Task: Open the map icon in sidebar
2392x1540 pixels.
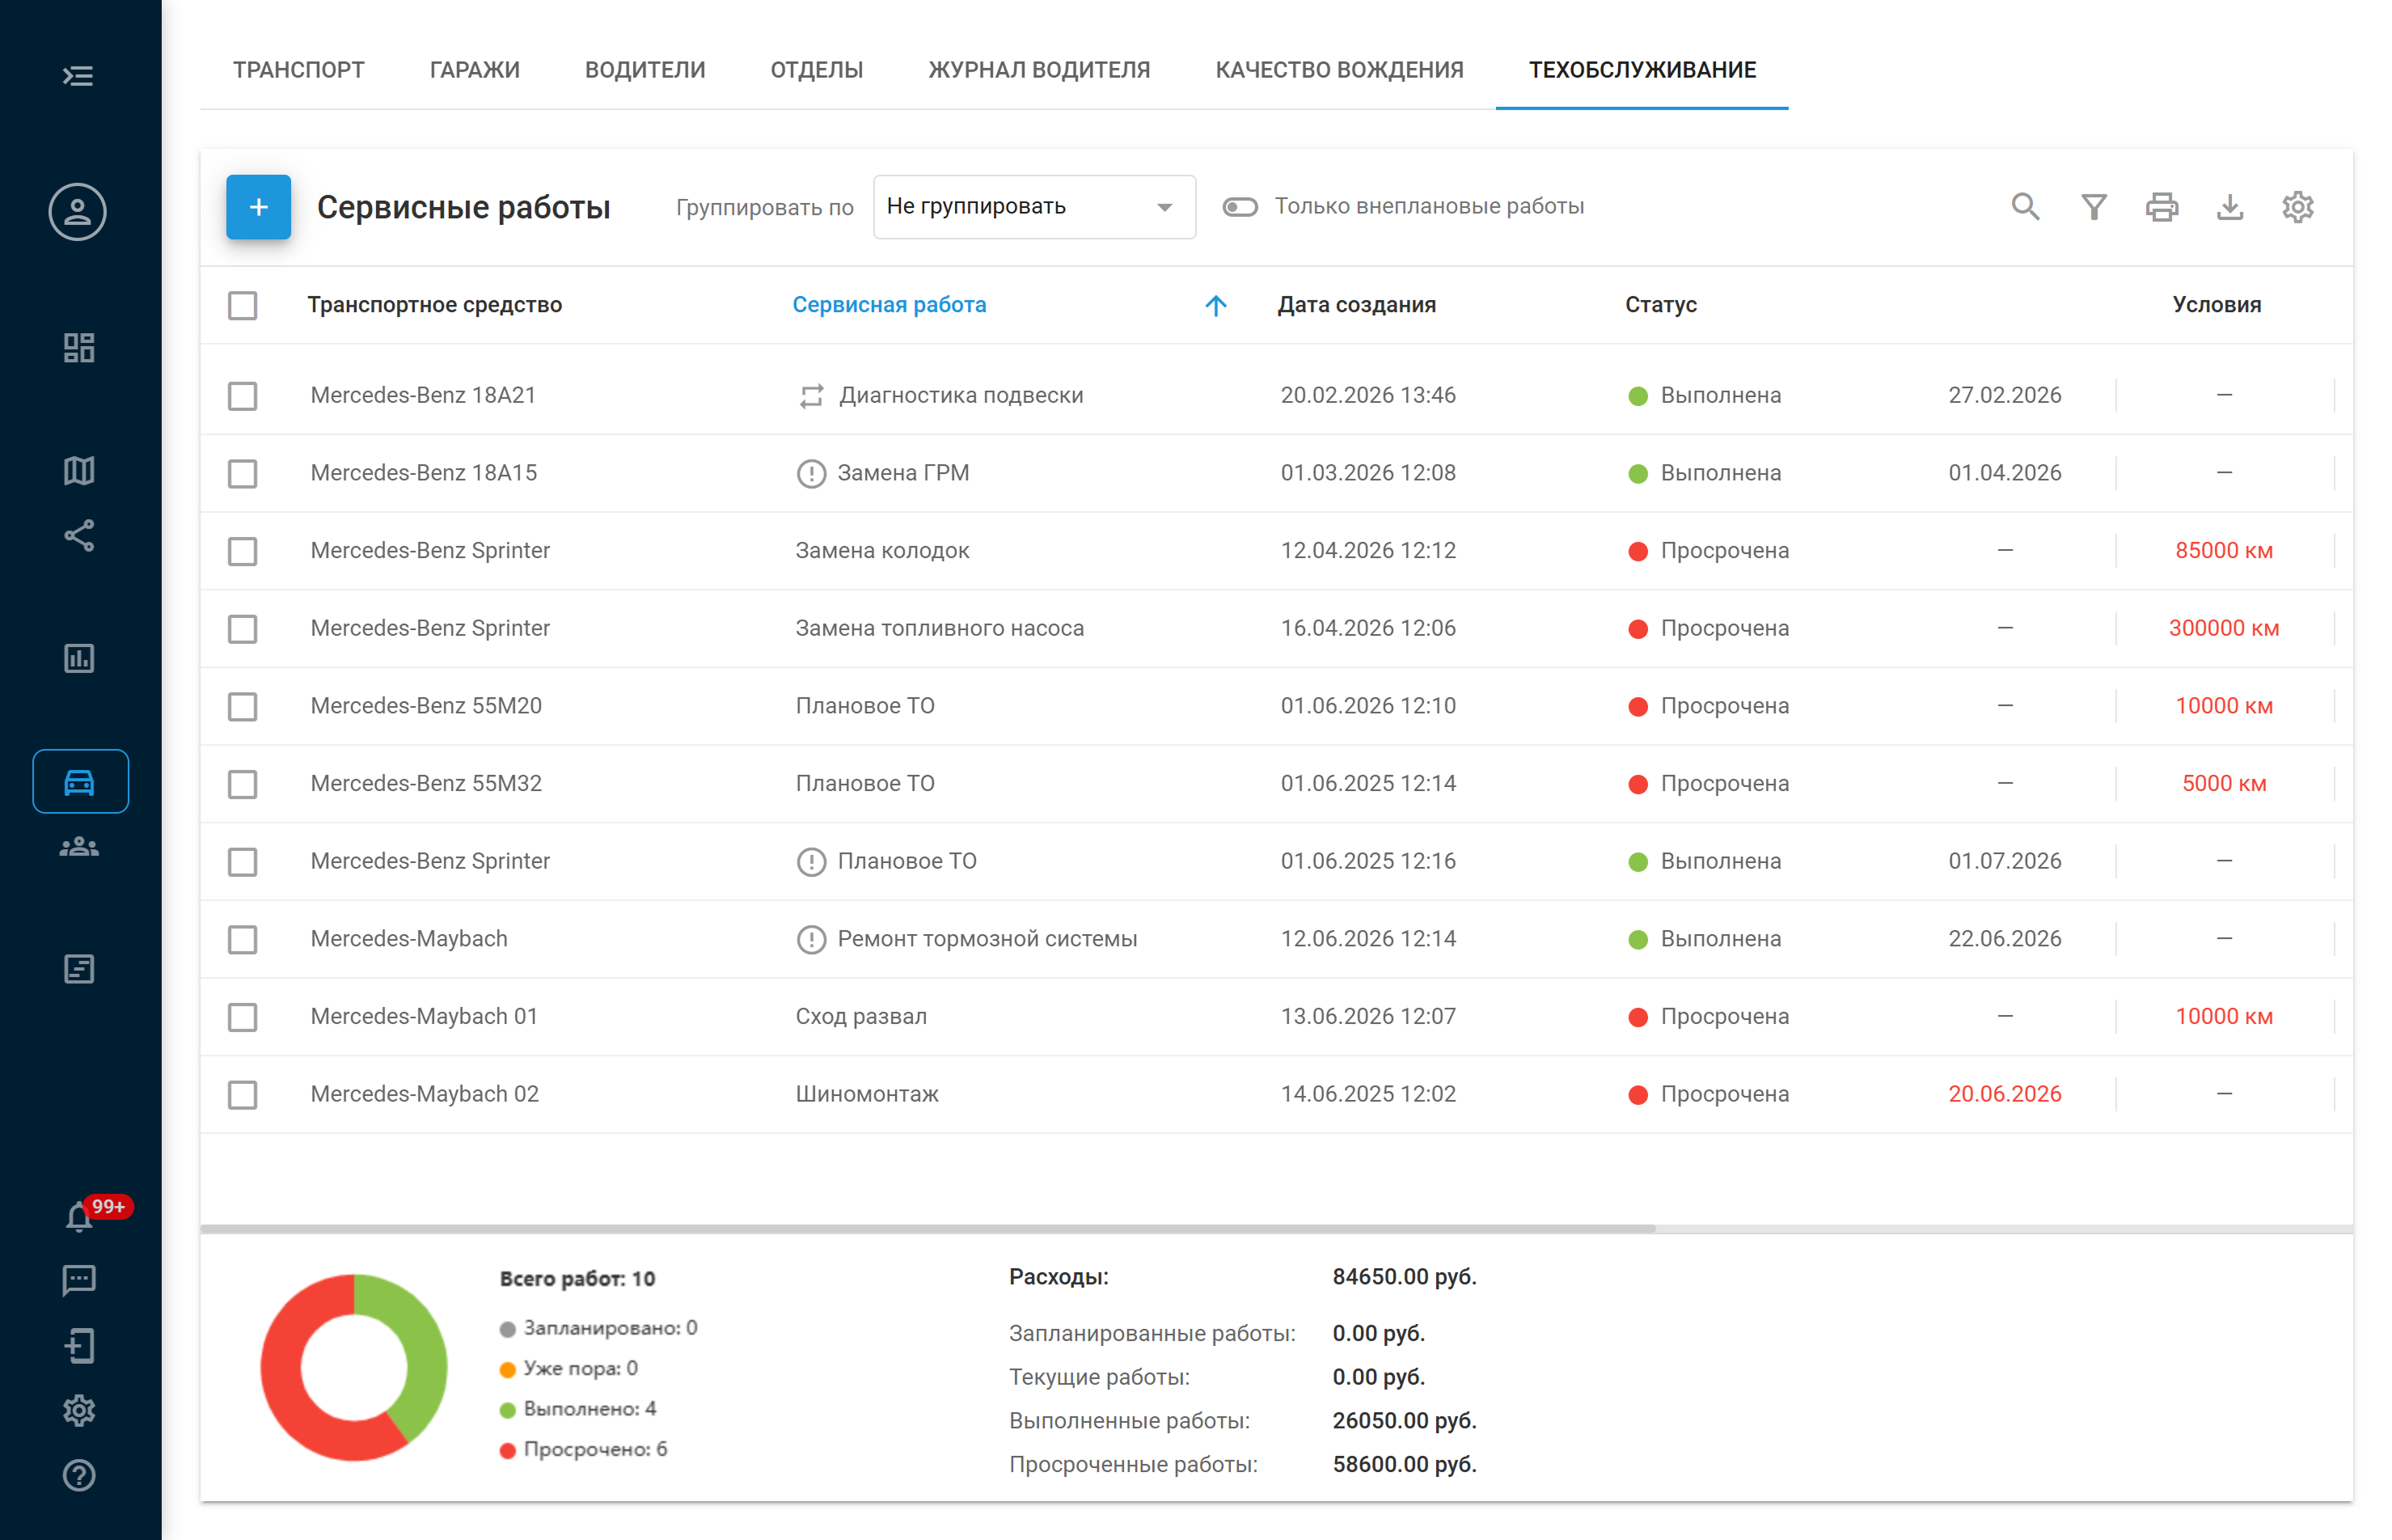Action: point(79,470)
